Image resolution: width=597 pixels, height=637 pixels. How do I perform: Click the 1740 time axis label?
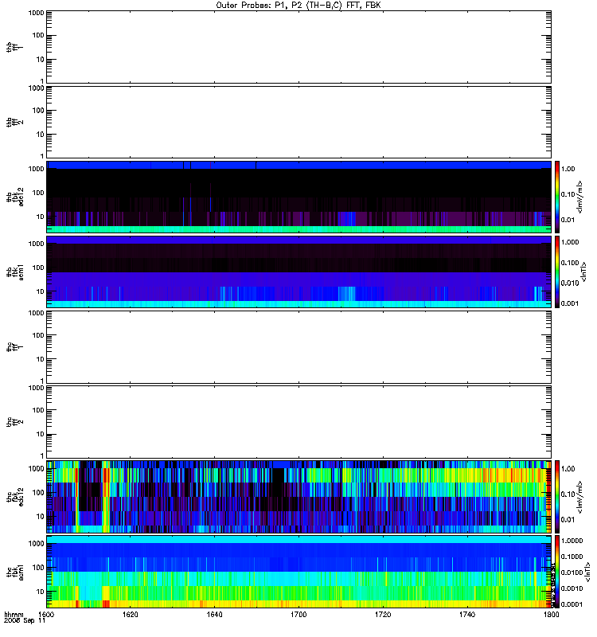(467, 614)
